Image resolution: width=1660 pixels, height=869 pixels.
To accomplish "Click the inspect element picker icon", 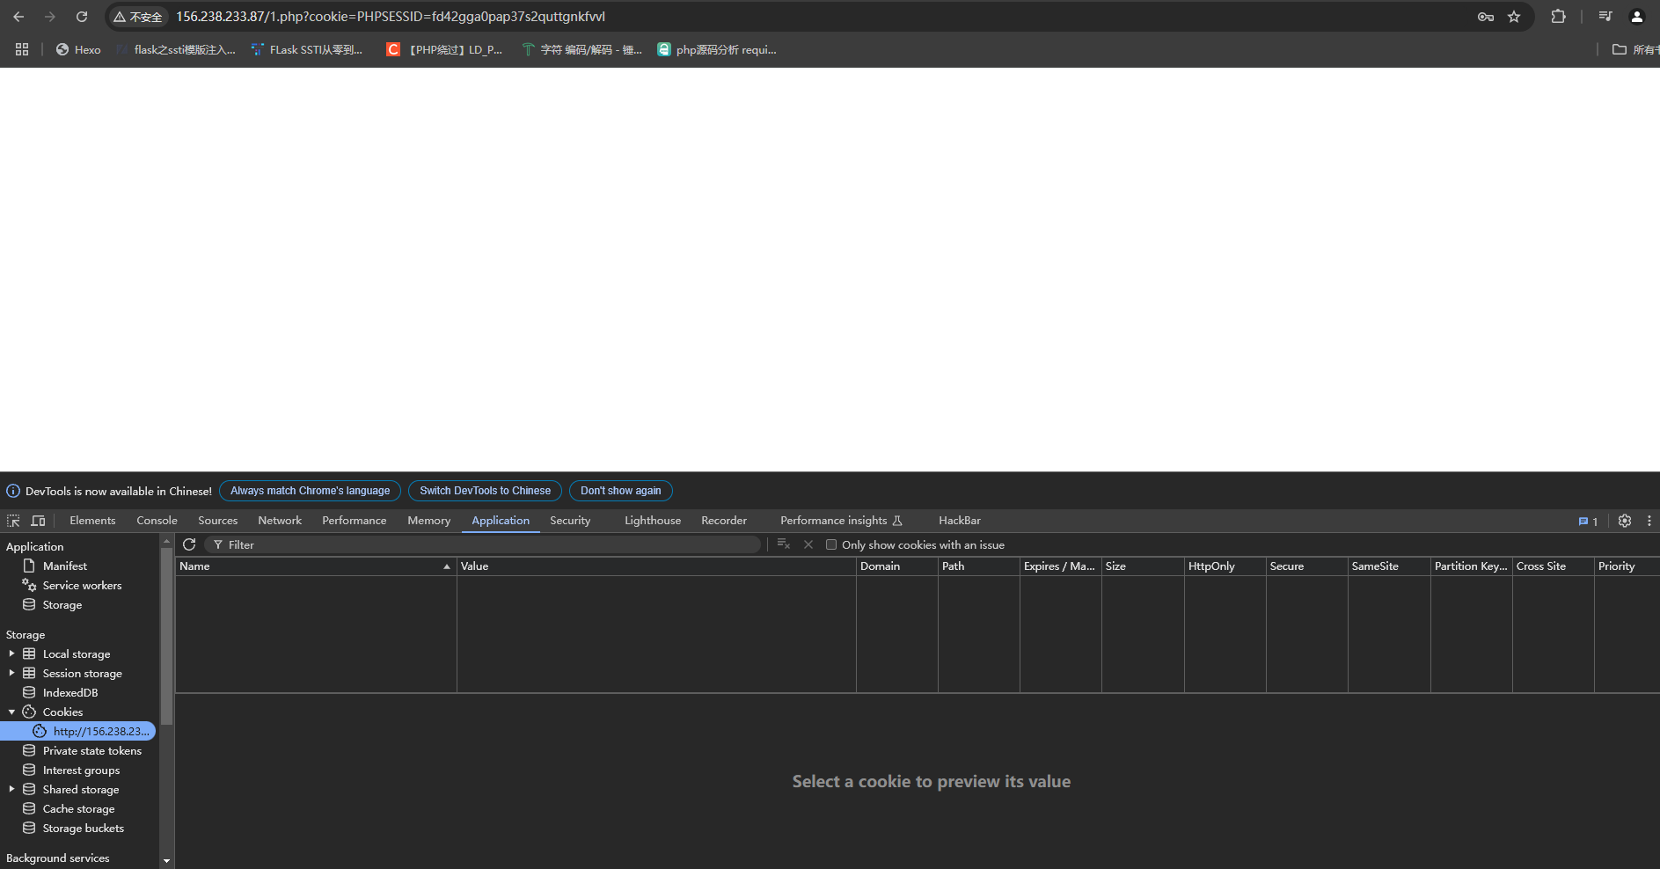I will [x=13, y=521].
